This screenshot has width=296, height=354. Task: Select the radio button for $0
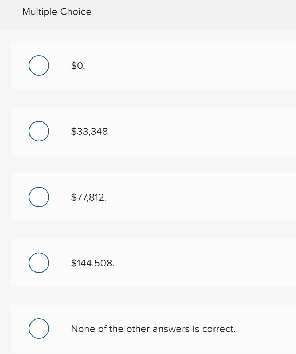point(39,65)
